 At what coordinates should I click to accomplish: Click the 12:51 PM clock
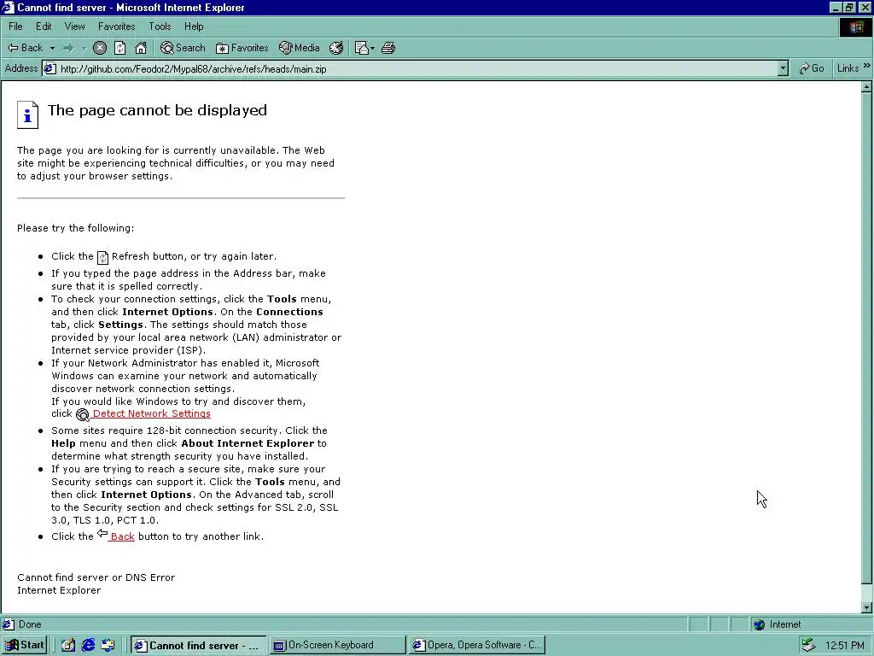pyautogui.click(x=845, y=646)
